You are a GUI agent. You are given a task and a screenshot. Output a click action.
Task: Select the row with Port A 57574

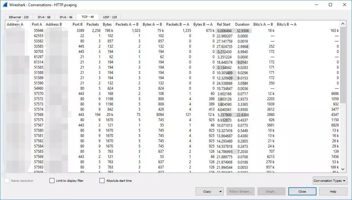click(x=172, y=109)
